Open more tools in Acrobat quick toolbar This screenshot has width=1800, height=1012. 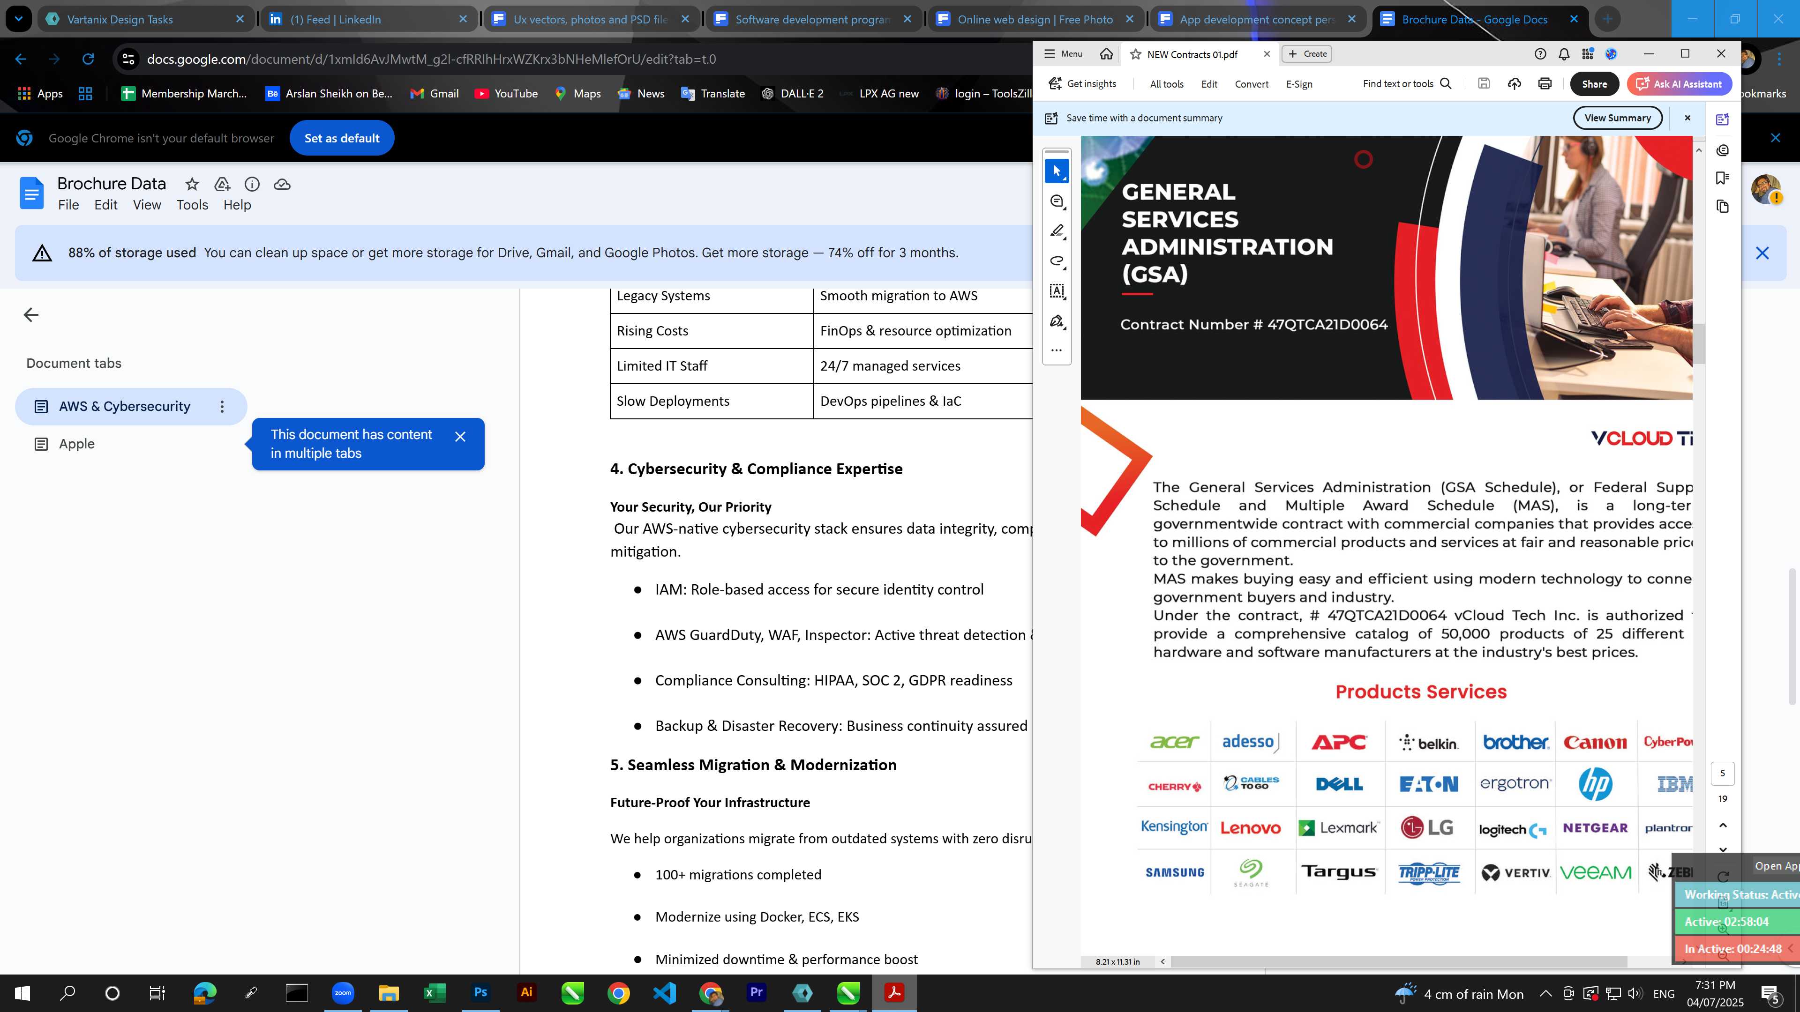(x=1057, y=350)
